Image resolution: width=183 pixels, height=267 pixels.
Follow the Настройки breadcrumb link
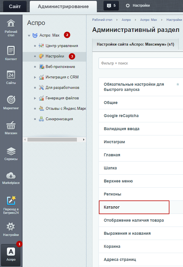pyautogui.click(x=174, y=20)
